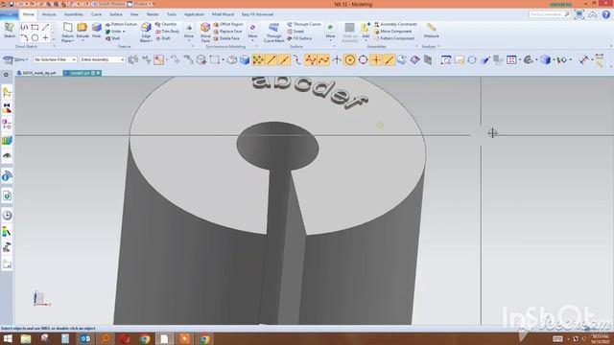Switch to the Mold Wizard ribbon tab
This screenshot has height=345, width=614.
click(223, 14)
